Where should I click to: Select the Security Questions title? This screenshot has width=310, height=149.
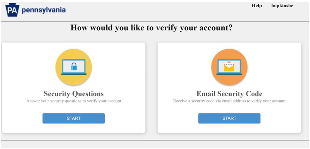coord(74,93)
